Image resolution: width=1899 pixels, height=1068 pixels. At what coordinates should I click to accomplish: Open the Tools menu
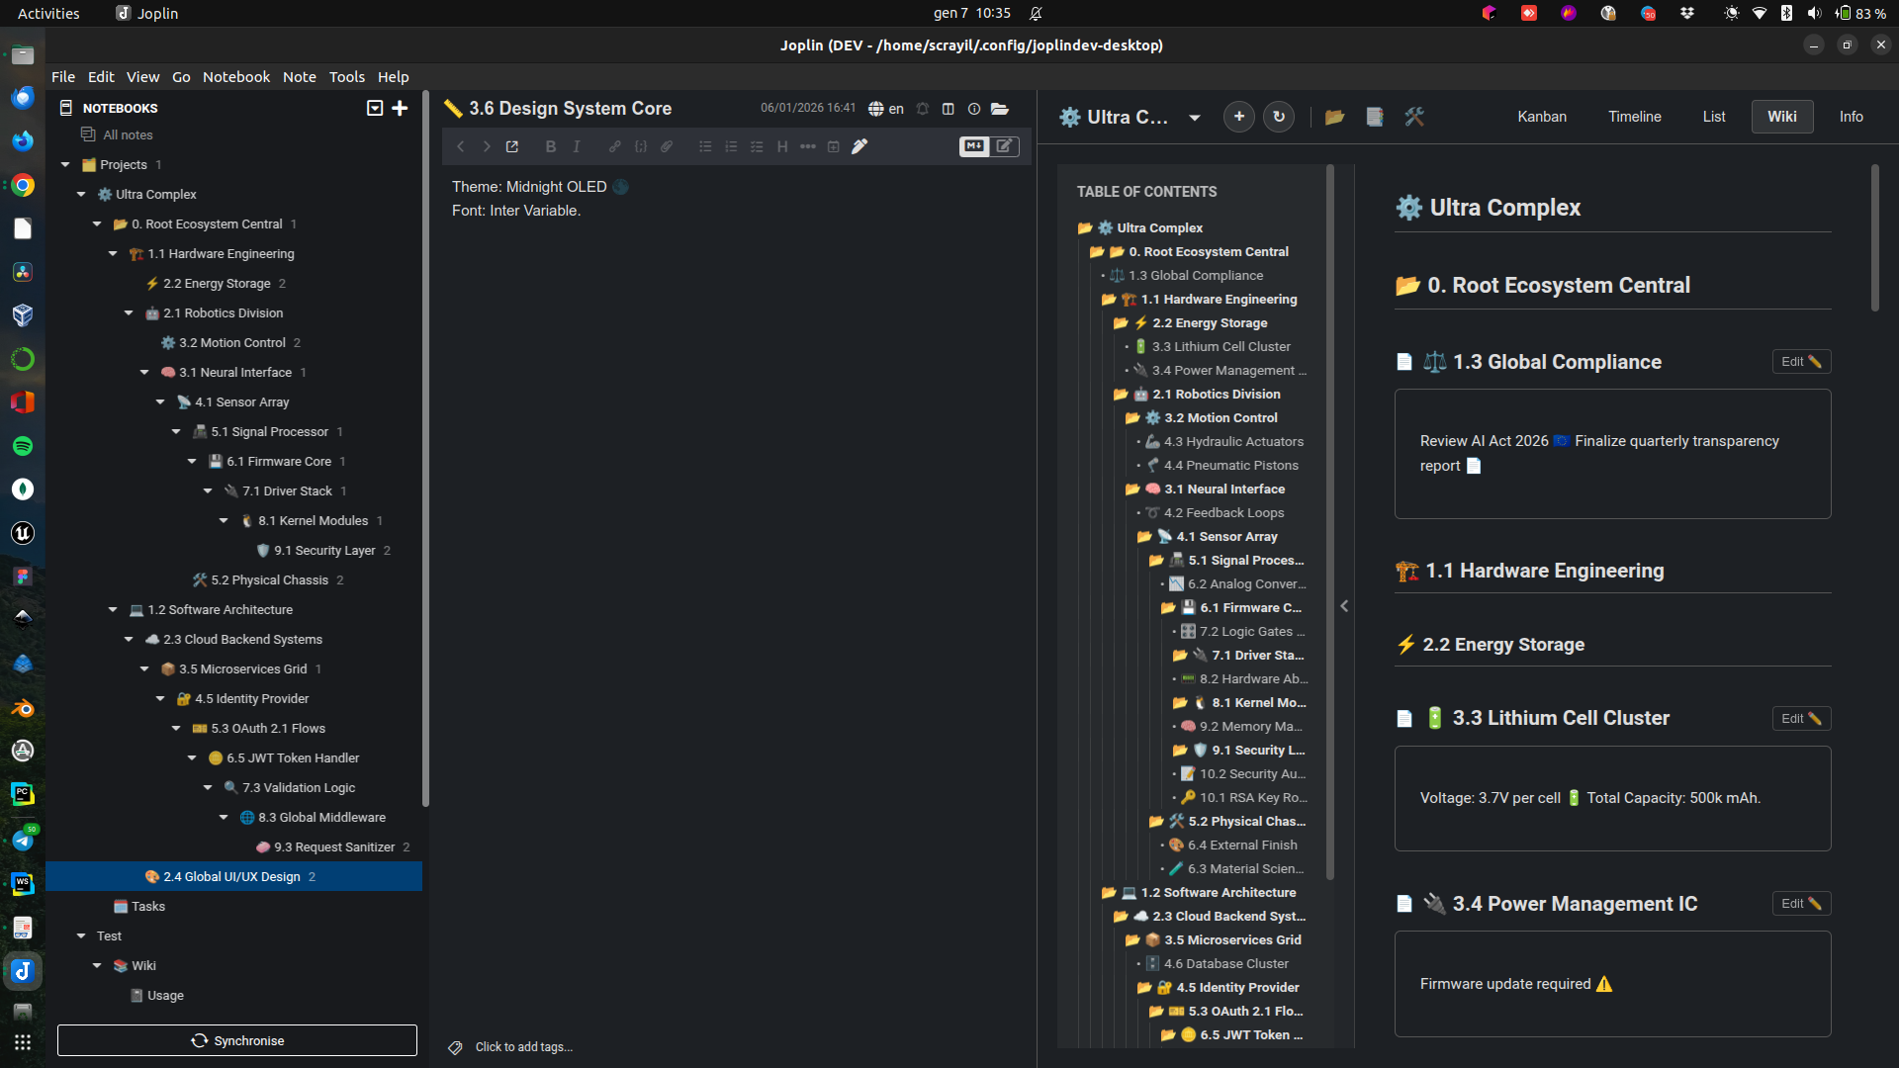(x=346, y=76)
